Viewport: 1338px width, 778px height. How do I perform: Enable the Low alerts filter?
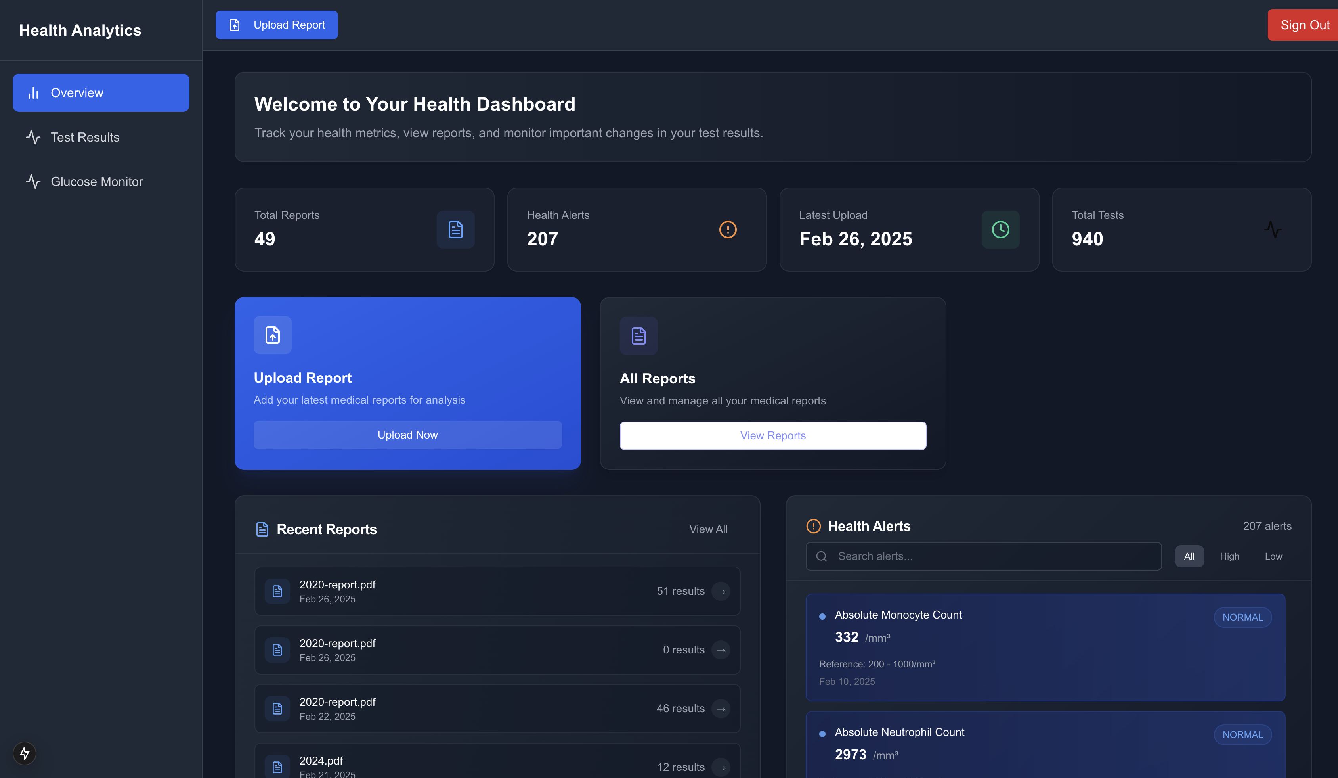(1273, 556)
